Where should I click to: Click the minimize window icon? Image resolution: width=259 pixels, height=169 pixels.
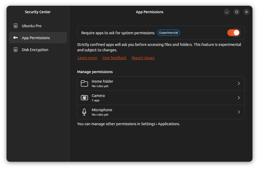[x=227, y=12]
